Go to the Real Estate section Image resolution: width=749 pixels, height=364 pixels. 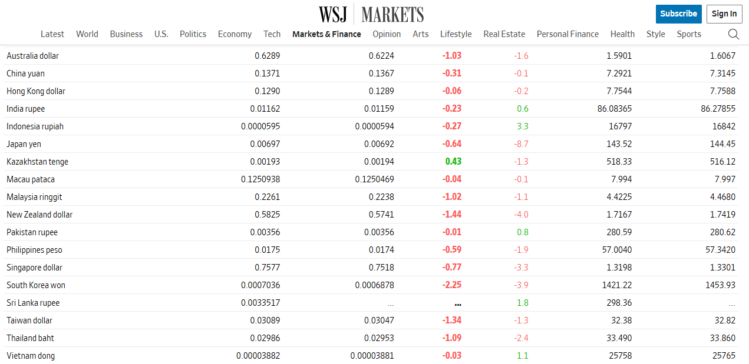(504, 34)
